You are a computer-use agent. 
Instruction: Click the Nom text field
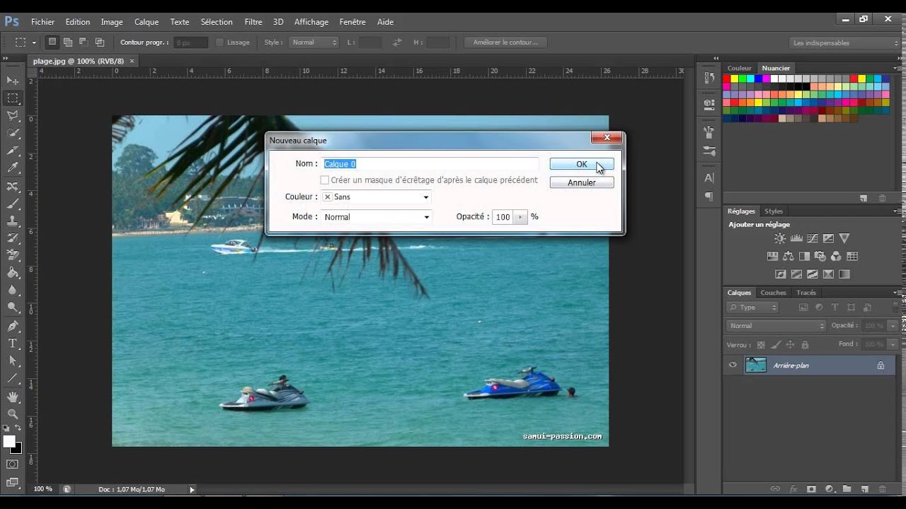[x=430, y=164]
